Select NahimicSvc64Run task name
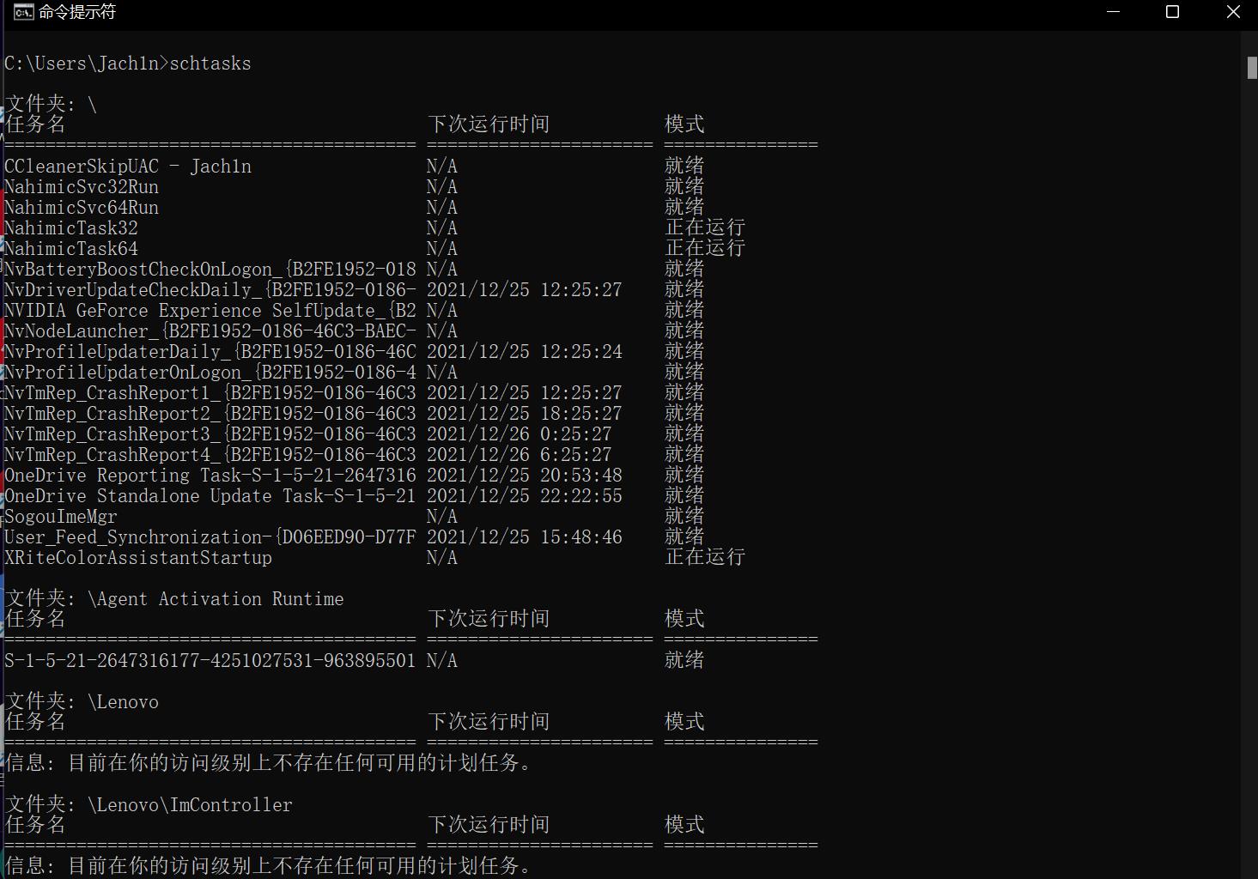Viewport: 1258px width, 879px height. pos(82,207)
